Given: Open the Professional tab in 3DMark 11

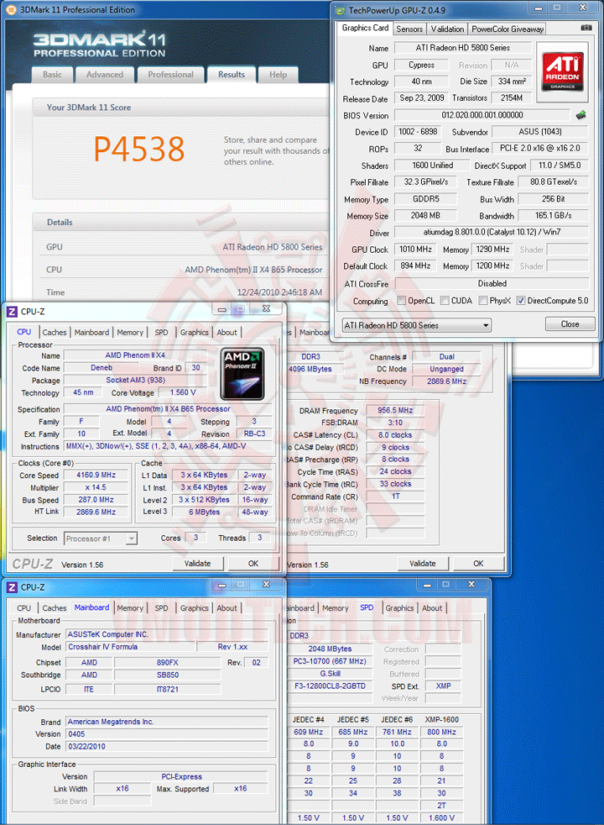Looking at the screenshot, I should pyautogui.click(x=170, y=75).
